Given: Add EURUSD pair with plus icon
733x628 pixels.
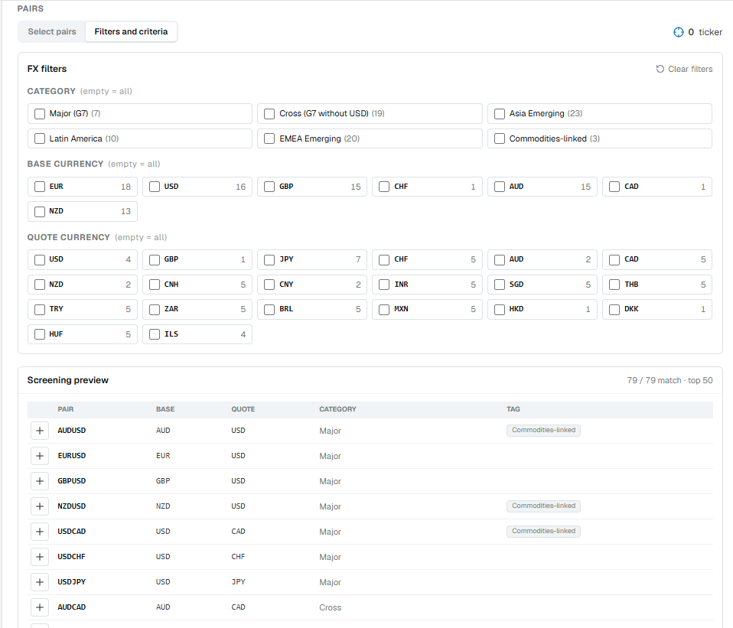Looking at the screenshot, I should click(x=40, y=456).
